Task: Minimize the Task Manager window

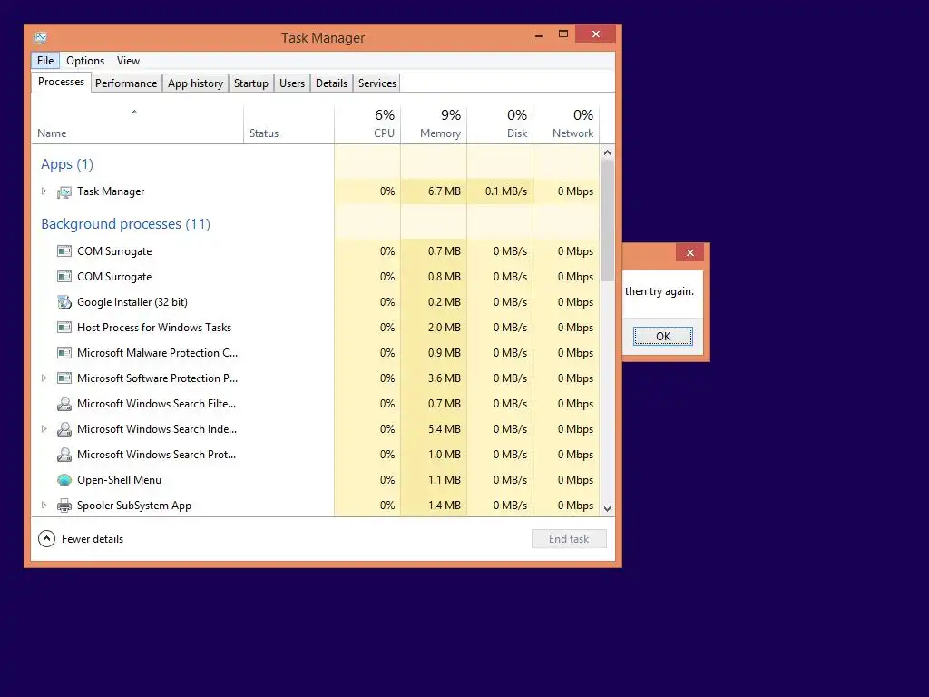Action: coord(539,35)
